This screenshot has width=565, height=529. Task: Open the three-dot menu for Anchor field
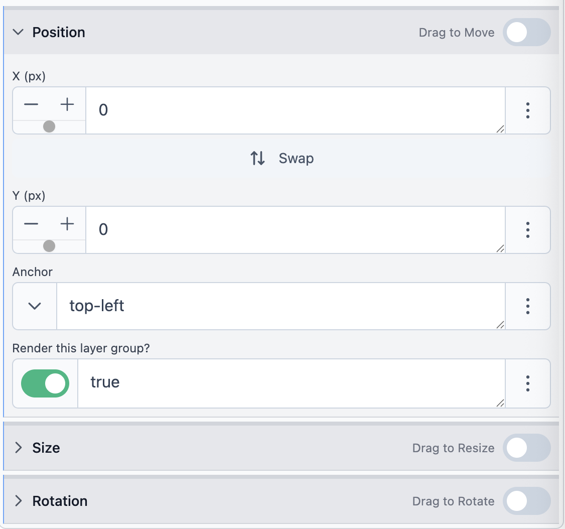[527, 306]
